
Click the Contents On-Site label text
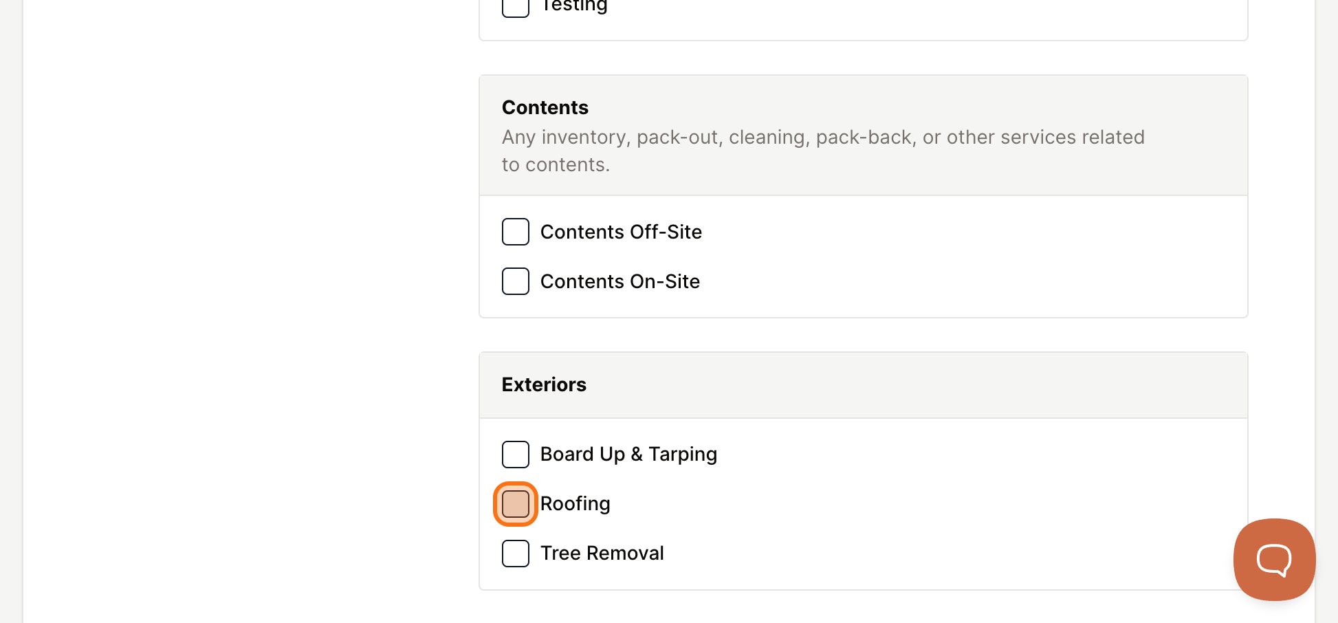pyautogui.click(x=620, y=281)
